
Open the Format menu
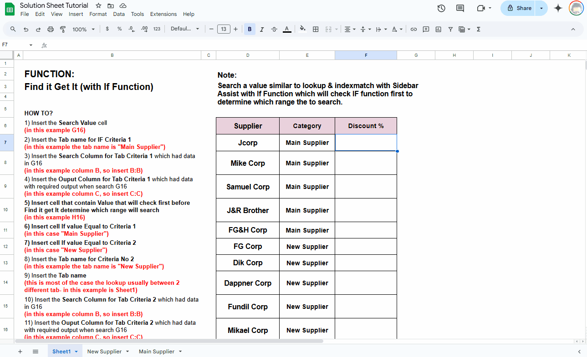point(98,14)
